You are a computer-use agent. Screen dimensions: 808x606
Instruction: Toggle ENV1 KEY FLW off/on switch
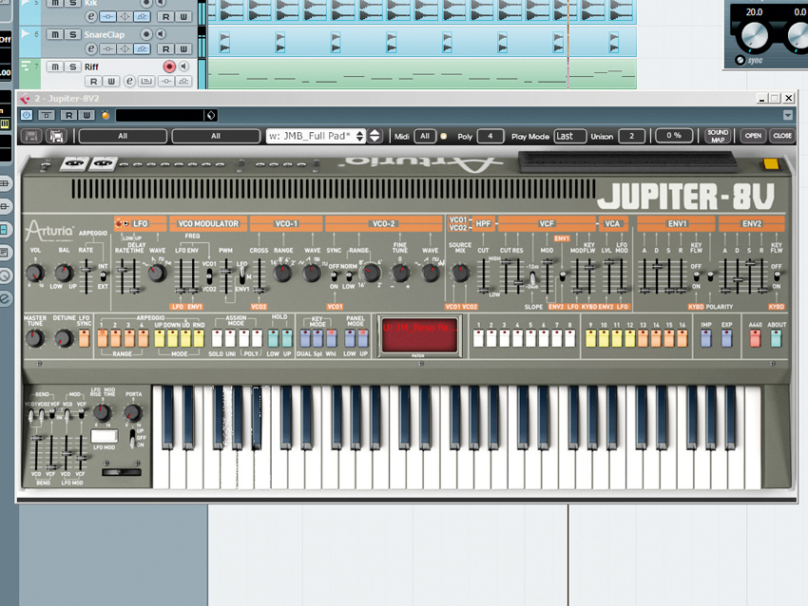tap(696, 276)
